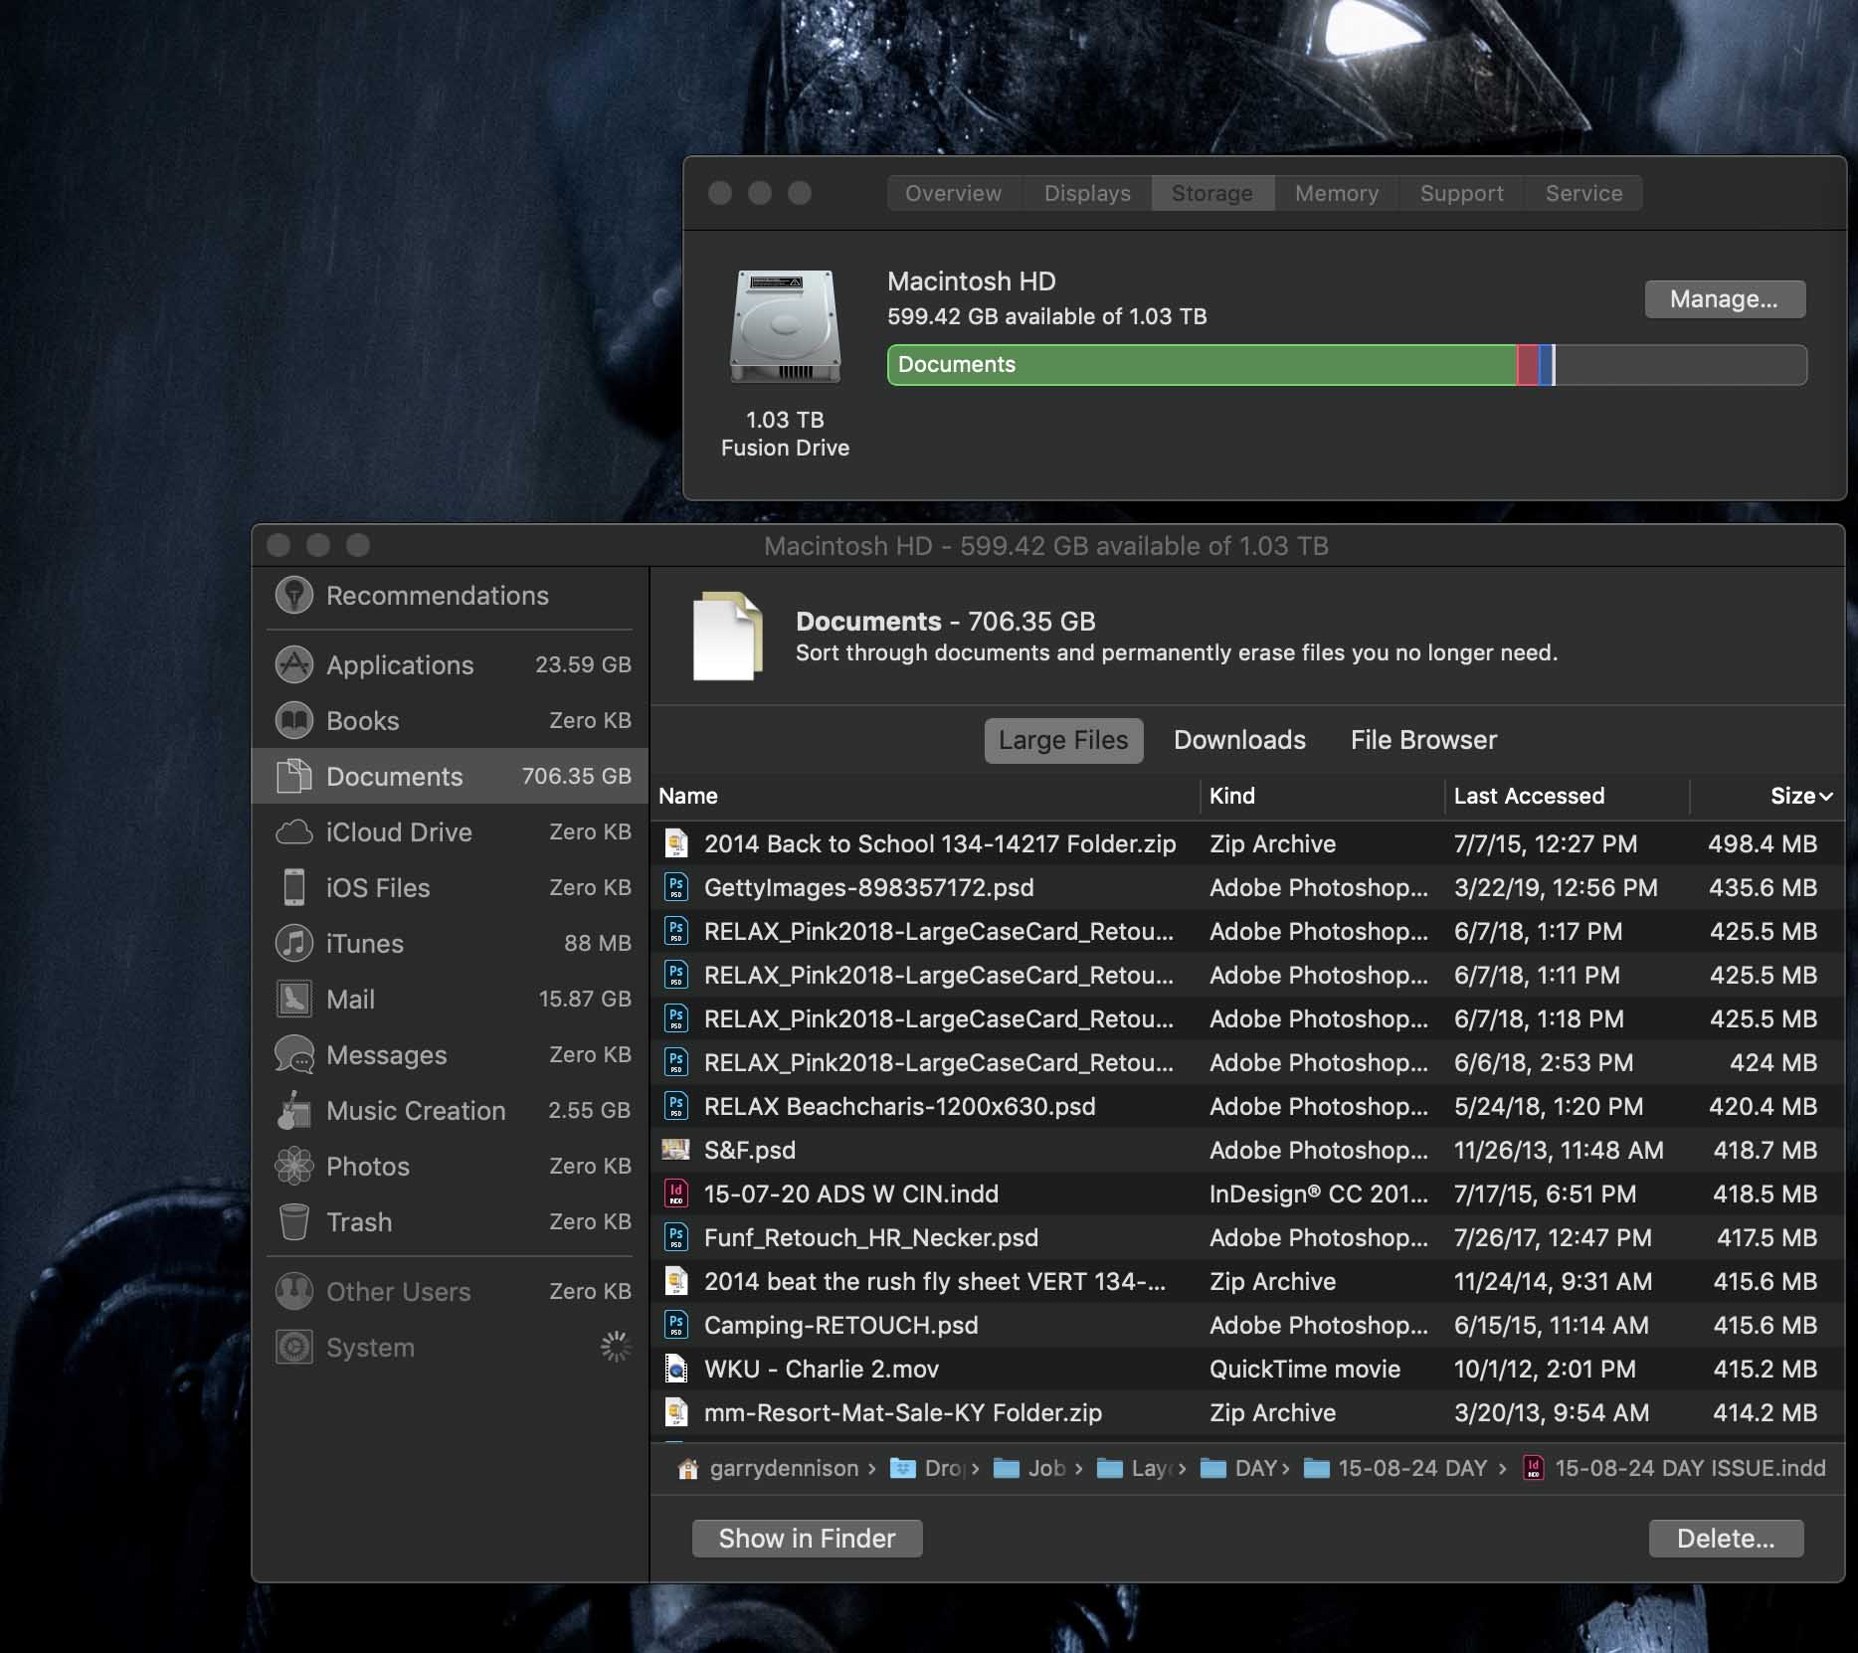1858x1653 pixels.
Task: Select 2014 beat the rush fly sheet row
Action: (1247, 1281)
